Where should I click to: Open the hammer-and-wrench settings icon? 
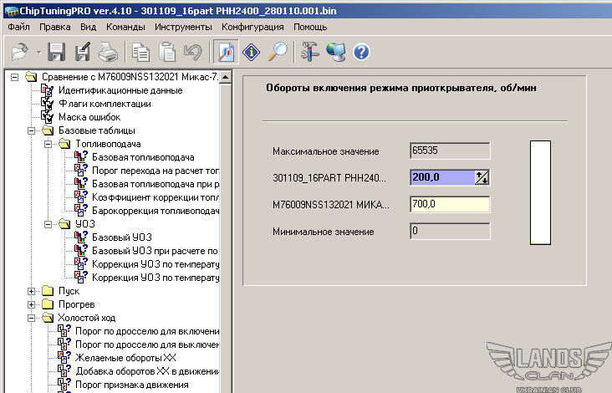[x=310, y=52]
